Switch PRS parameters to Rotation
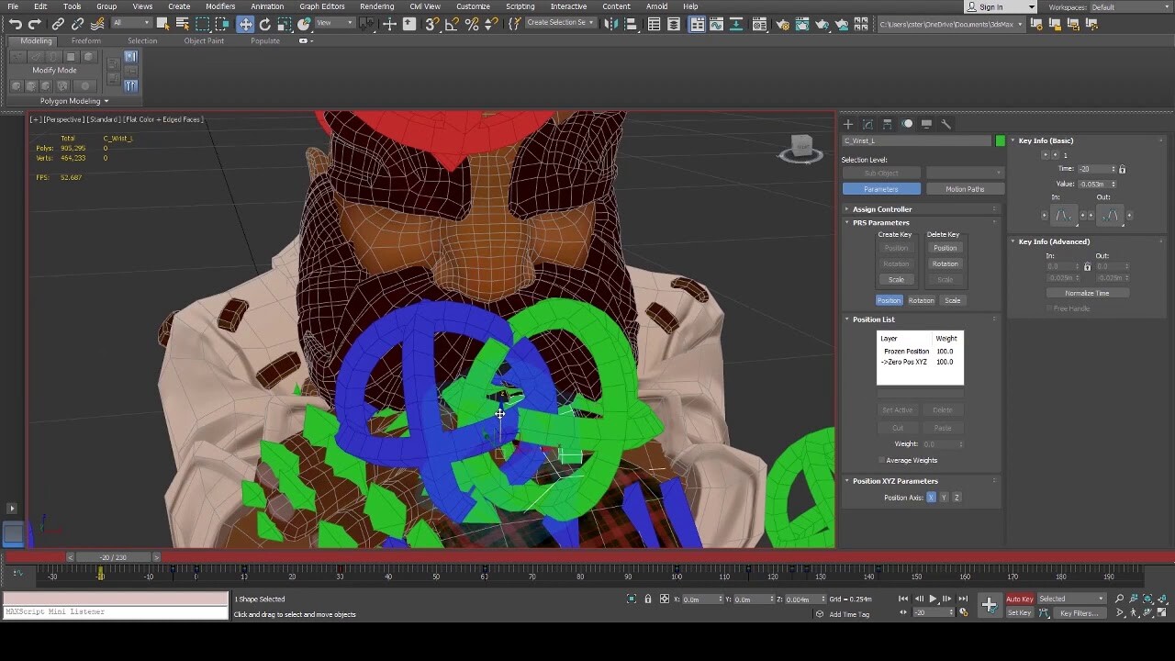1175x661 pixels. point(921,300)
